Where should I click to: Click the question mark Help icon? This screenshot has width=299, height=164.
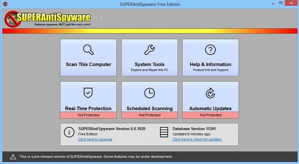point(210,50)
